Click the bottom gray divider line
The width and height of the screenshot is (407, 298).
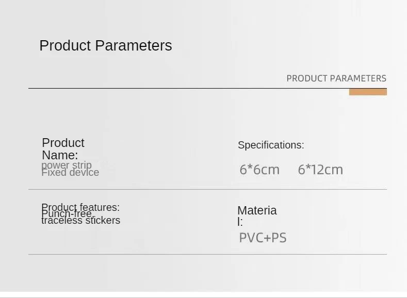207,254
